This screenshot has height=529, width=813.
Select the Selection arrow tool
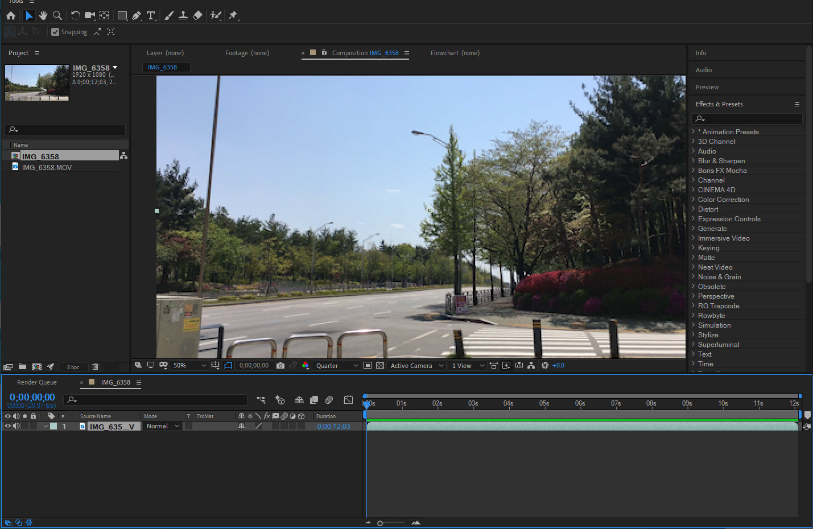[x=29, y=15]
